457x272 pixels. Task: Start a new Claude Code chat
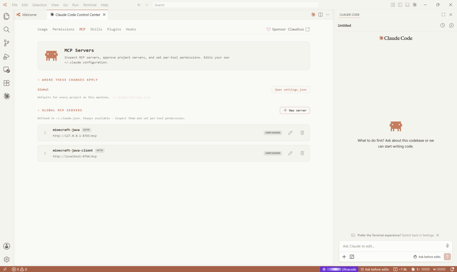451,25
